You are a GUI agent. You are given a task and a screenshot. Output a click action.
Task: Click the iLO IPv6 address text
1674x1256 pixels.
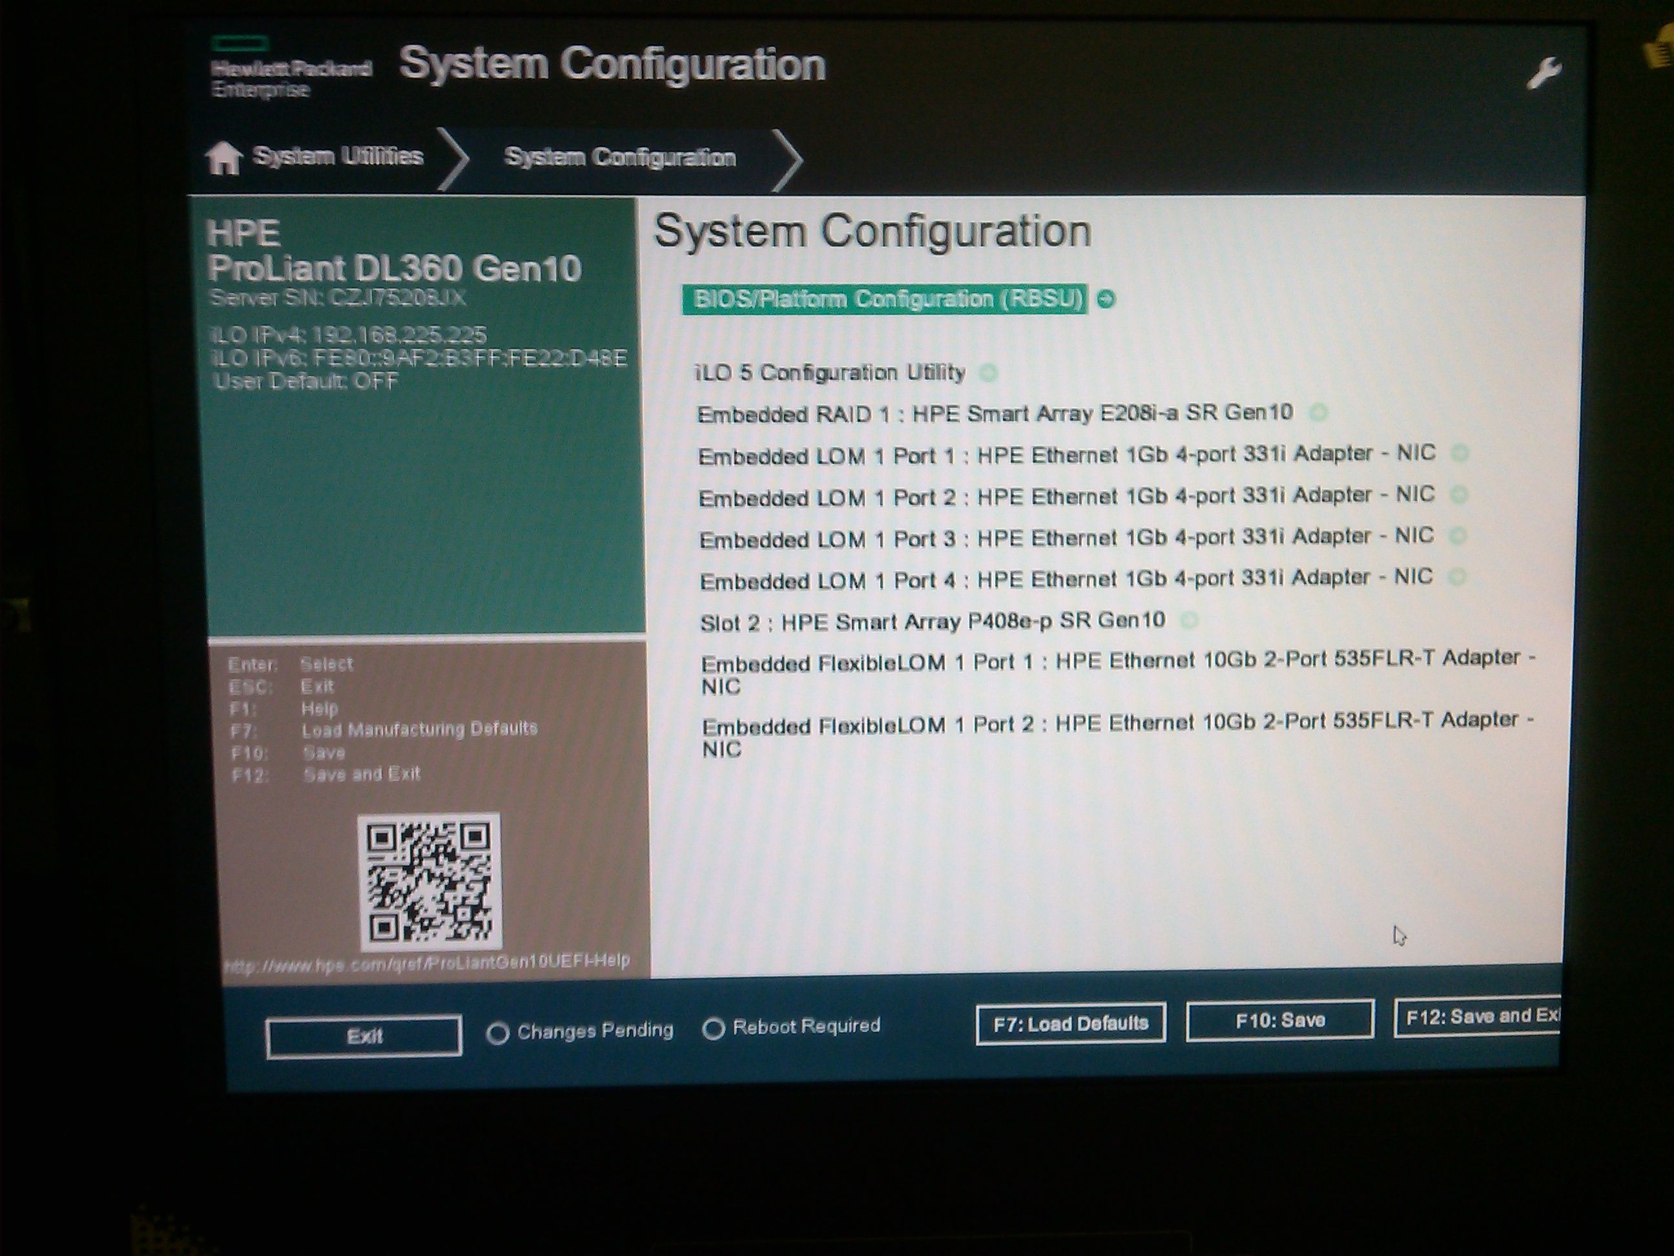[419, 358]
